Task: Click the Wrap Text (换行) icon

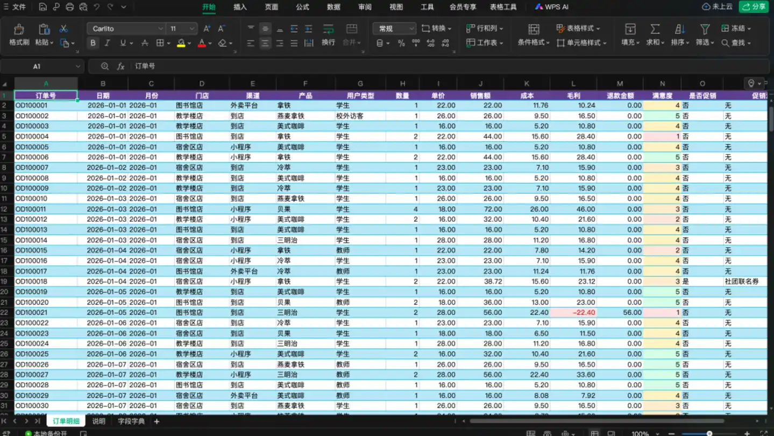Action: 328,29
